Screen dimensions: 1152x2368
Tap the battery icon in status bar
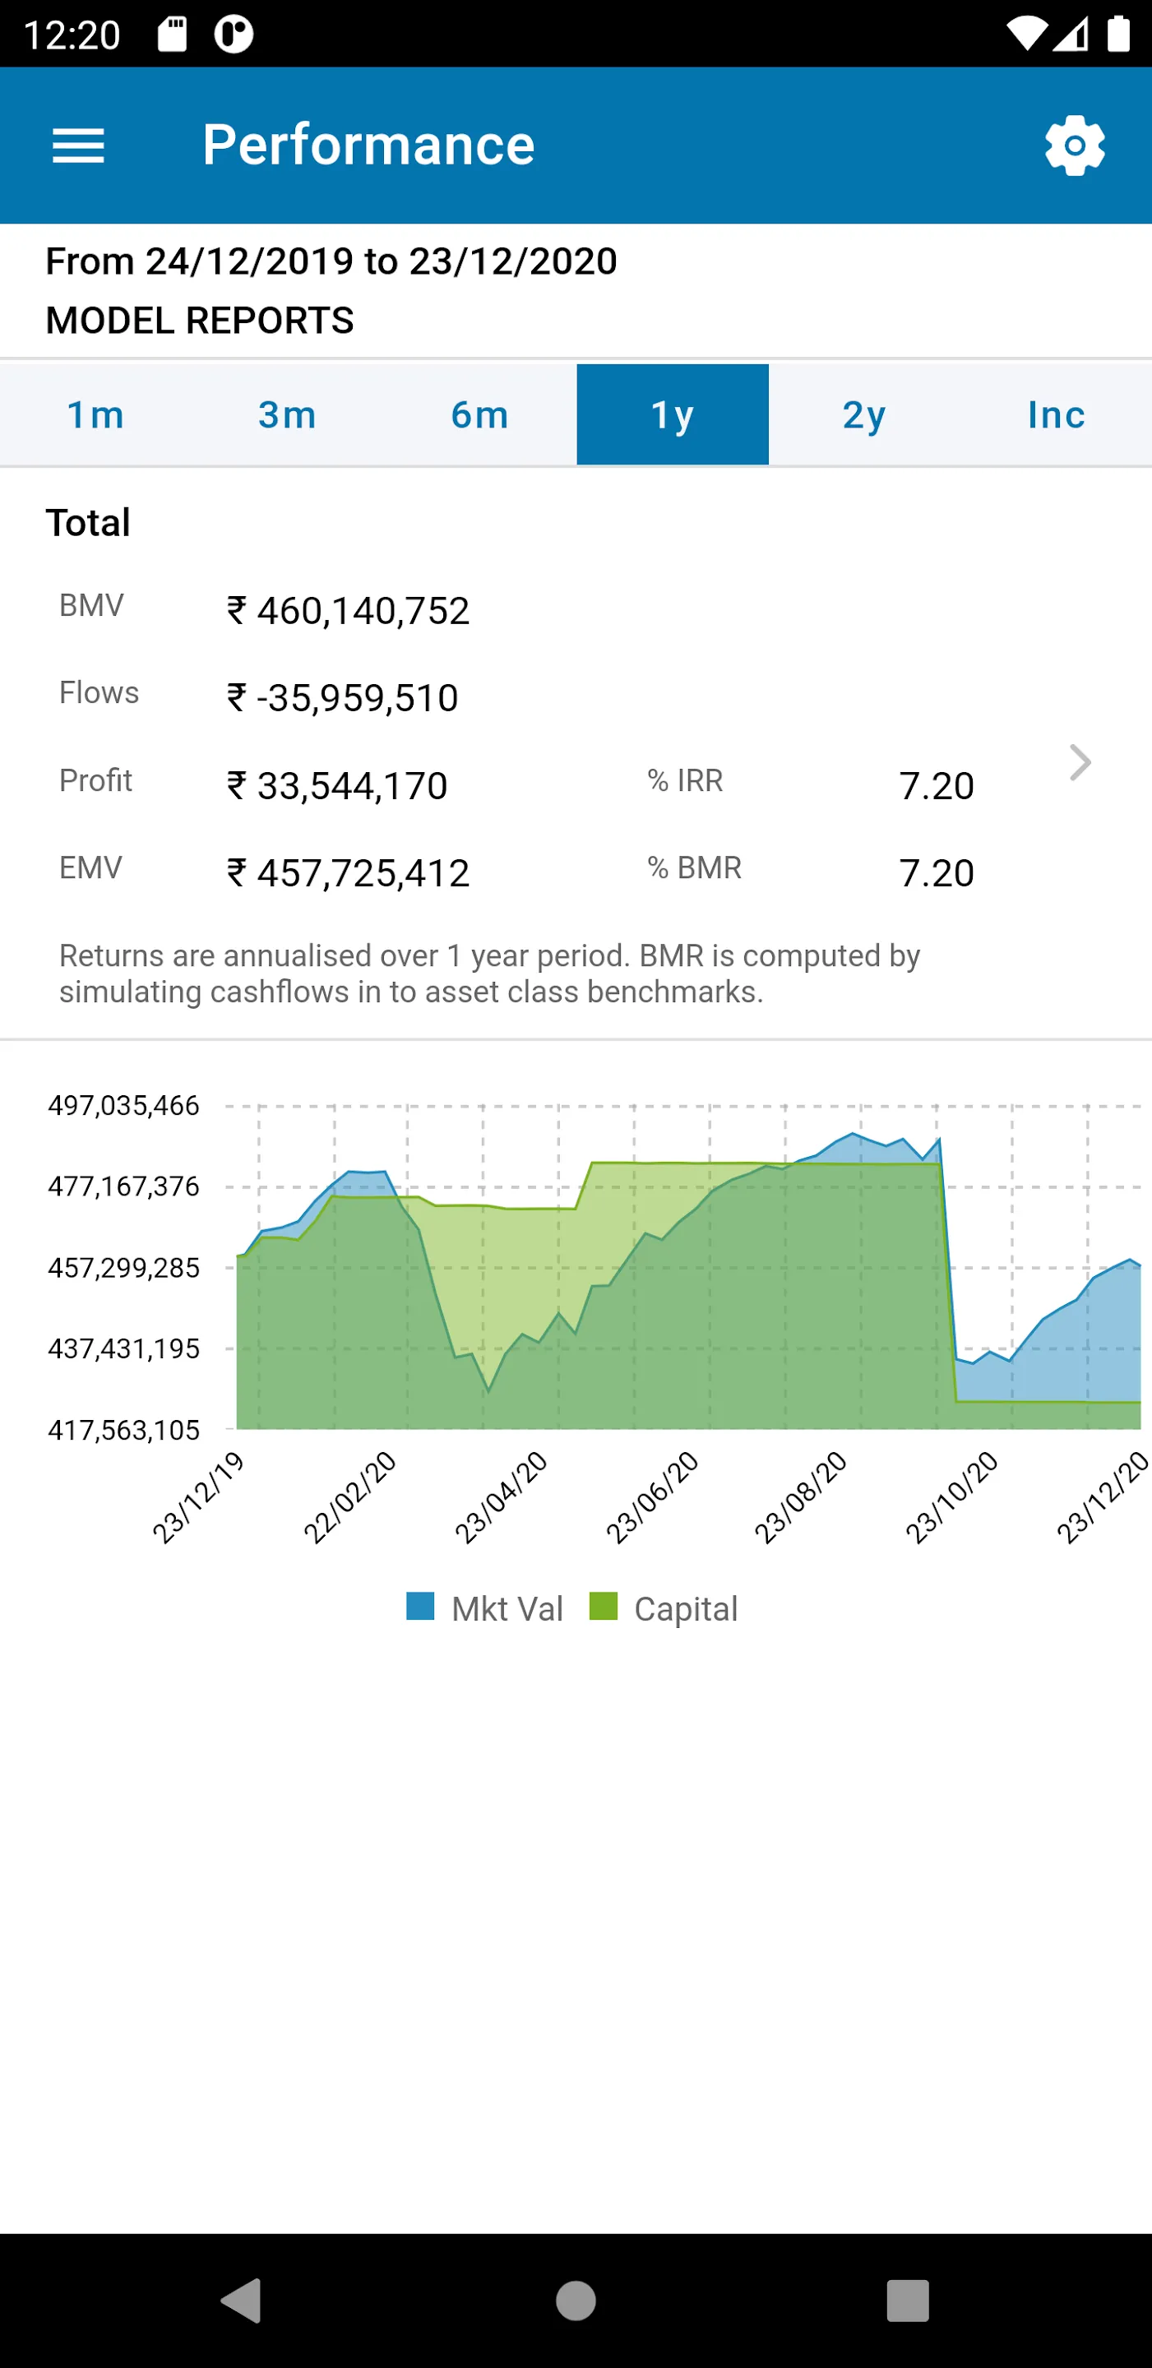point(1118,34)
